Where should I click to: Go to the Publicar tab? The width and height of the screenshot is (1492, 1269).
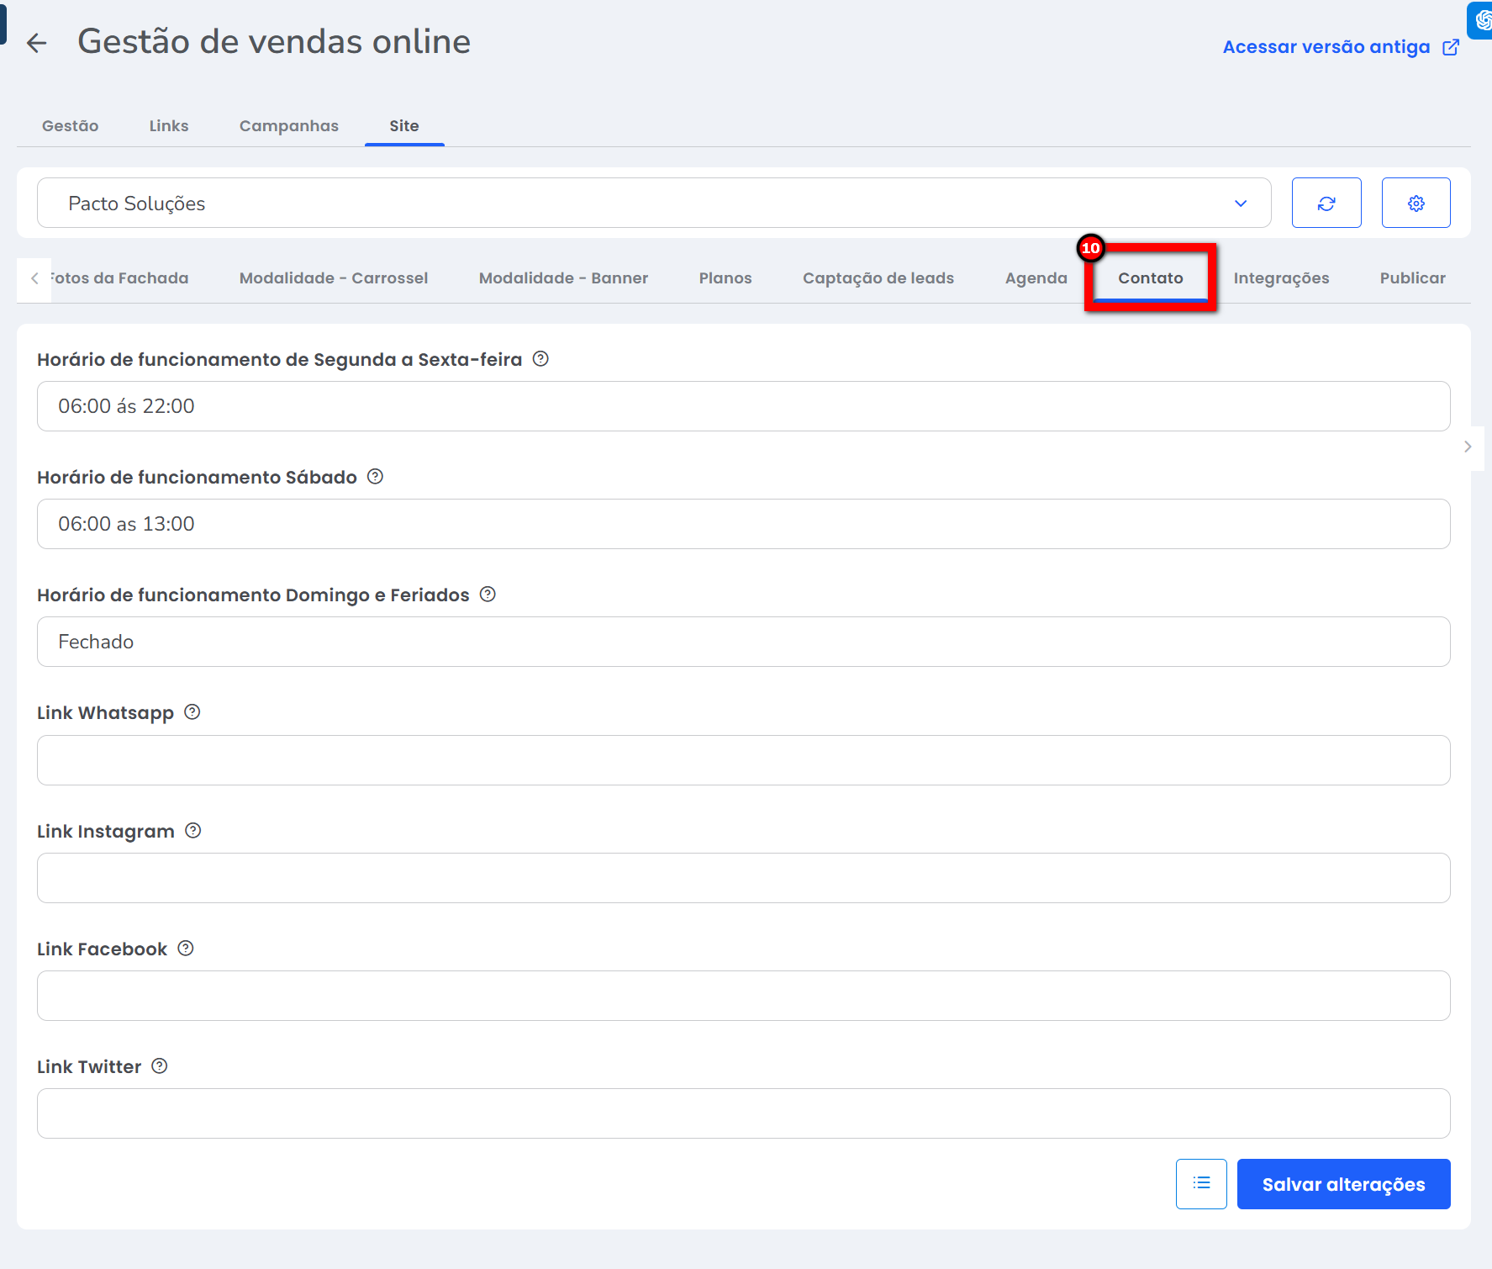tap(1411, 278)
